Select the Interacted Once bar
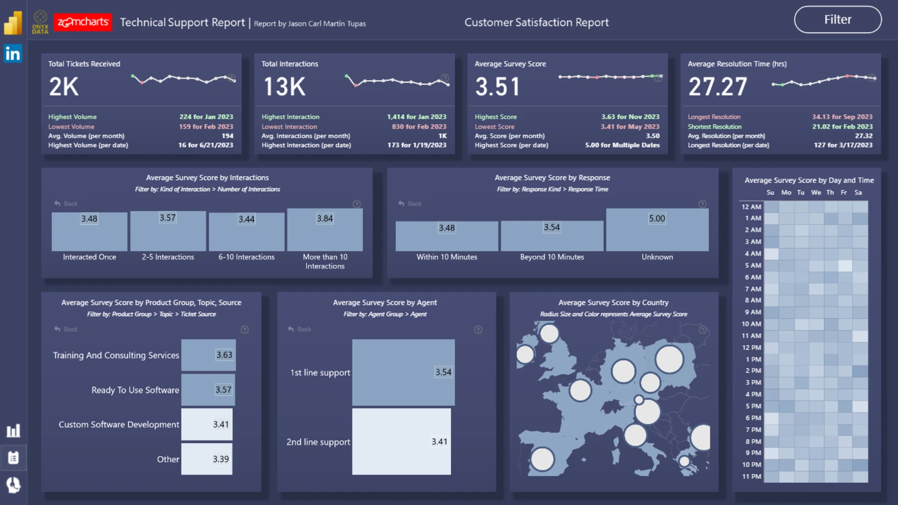Screen dimensions: 898x505 (89, 232)
